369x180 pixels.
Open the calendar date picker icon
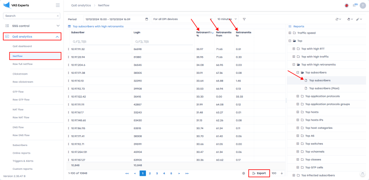(147, 19)
